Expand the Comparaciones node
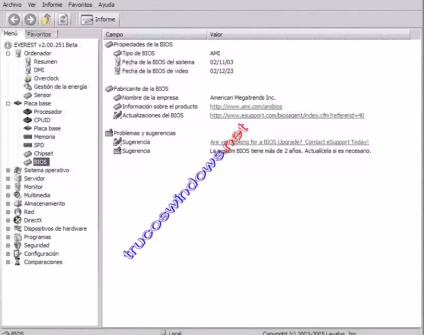The height and width of the screenshot is (335, 424). click(8, 262)
